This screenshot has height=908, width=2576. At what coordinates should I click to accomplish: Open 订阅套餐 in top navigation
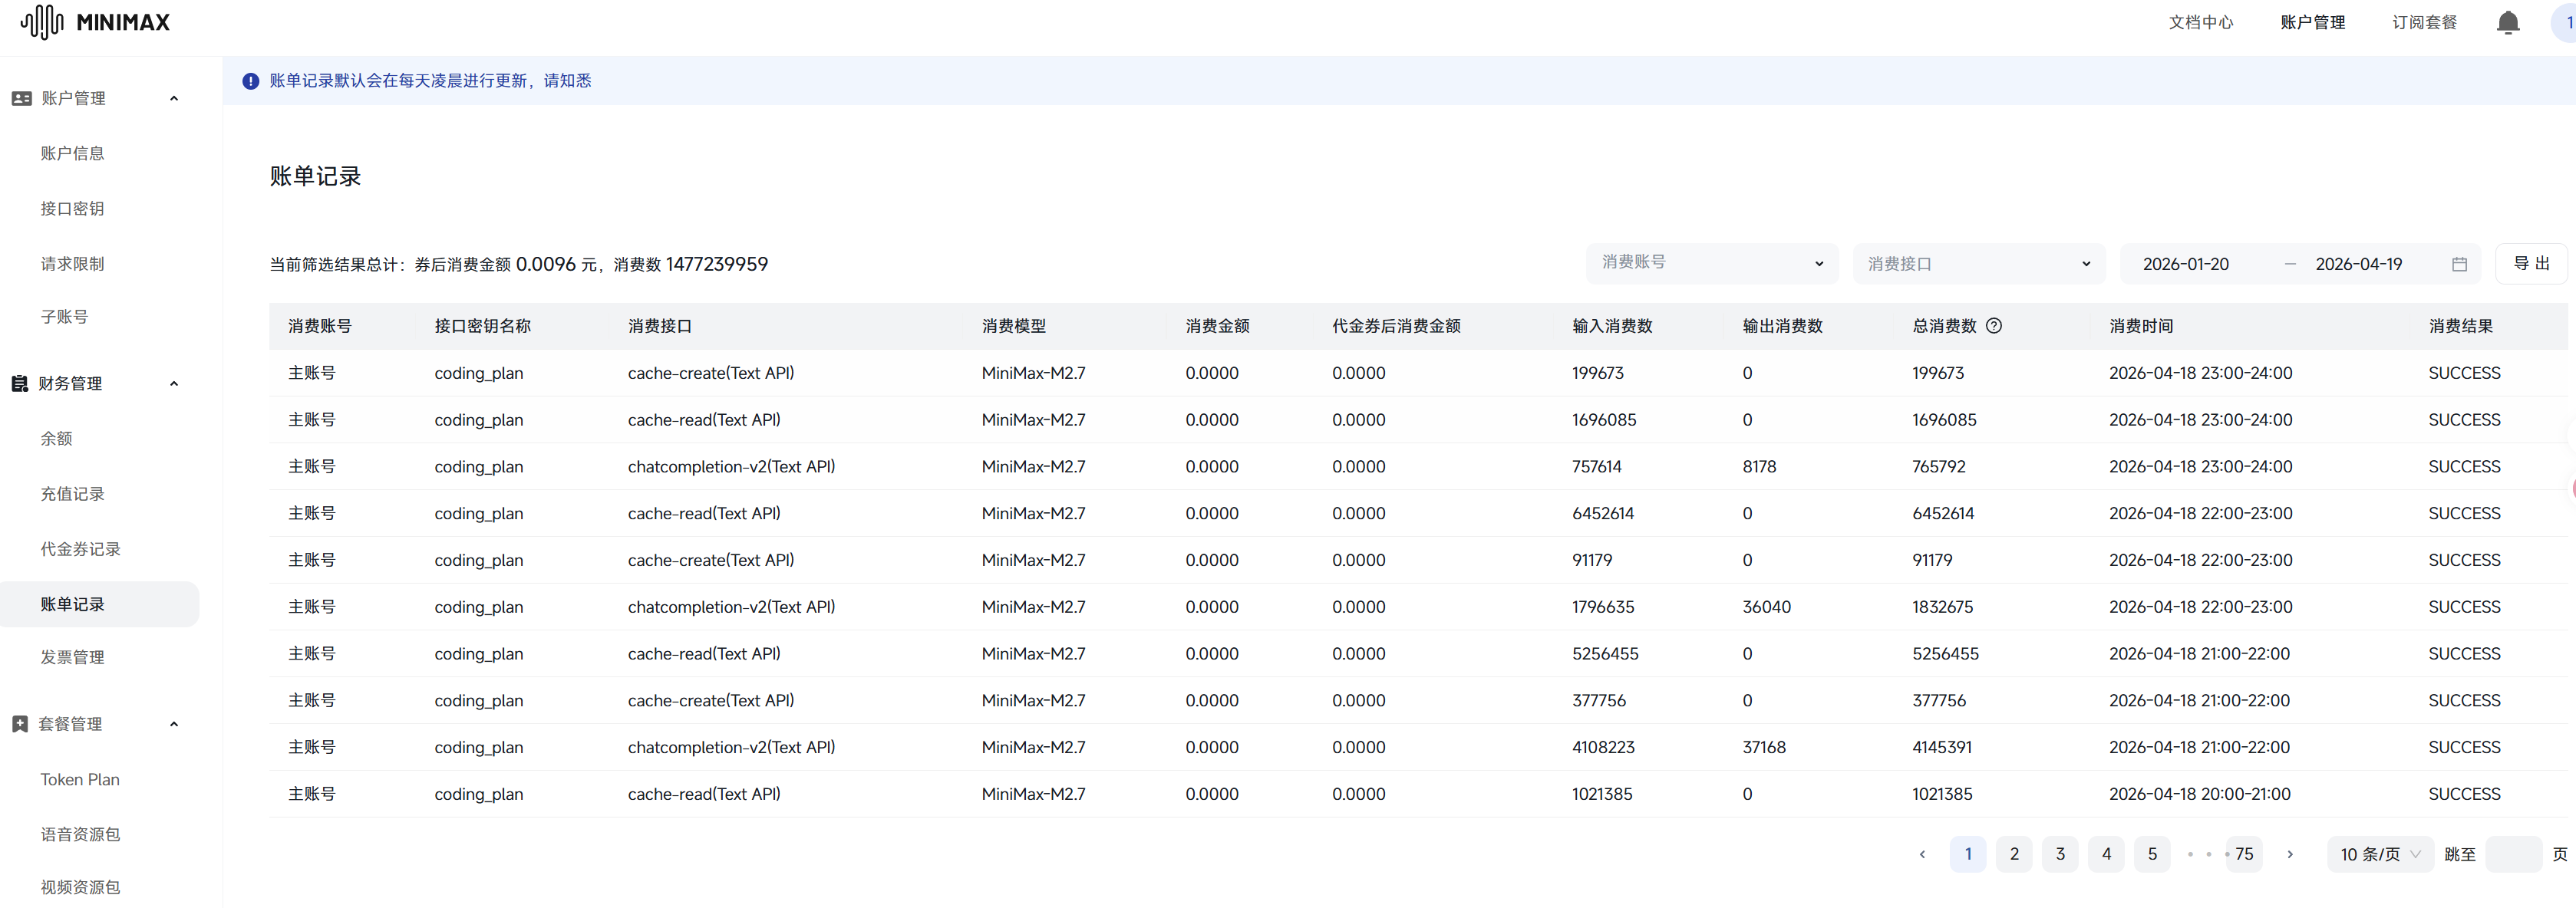(x=2424, y=22)
